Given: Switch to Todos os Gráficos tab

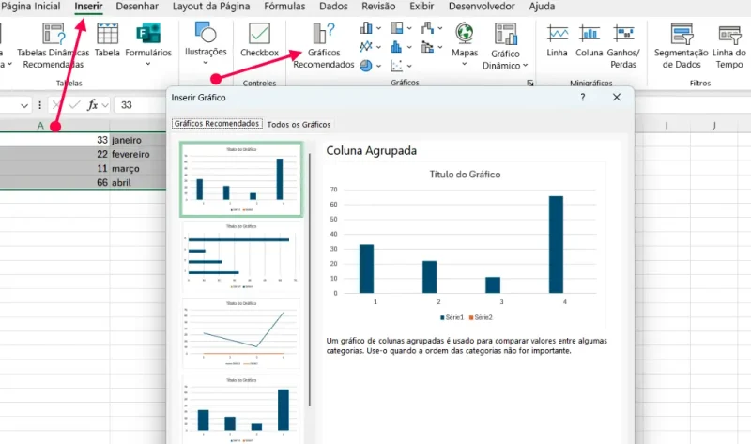Looking at the screenshot, I should click(299, 124).
